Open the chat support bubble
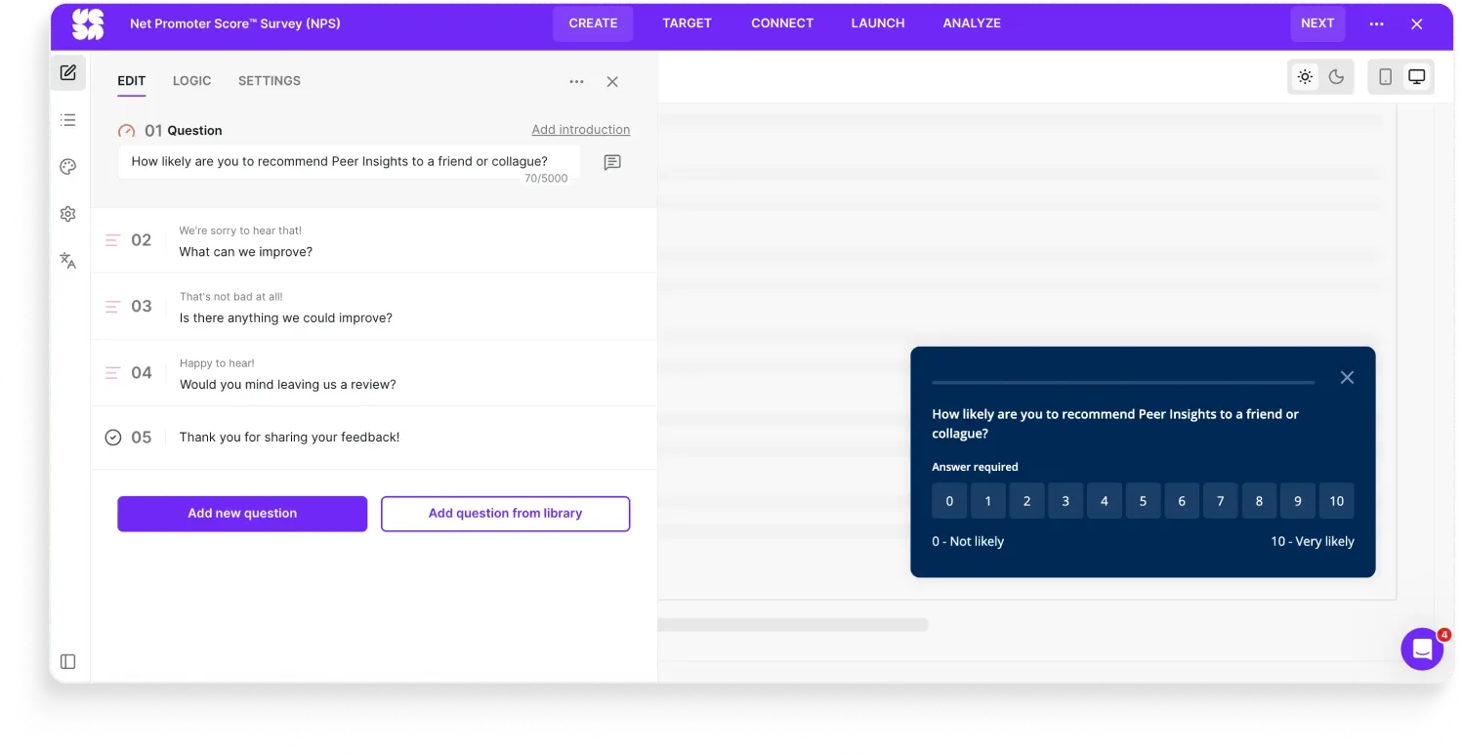The image size is (1462, 755). pyautogui.click(x=1422, y=649)
